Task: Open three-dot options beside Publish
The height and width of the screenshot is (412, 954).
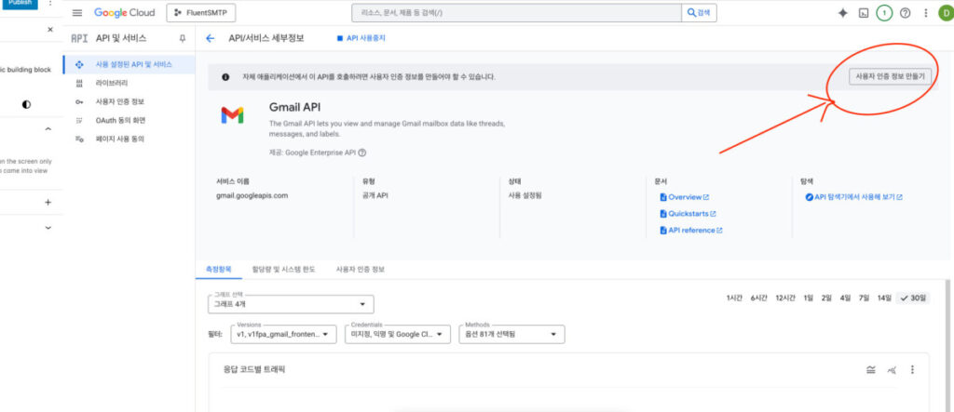Action: [x=50, y=3]
